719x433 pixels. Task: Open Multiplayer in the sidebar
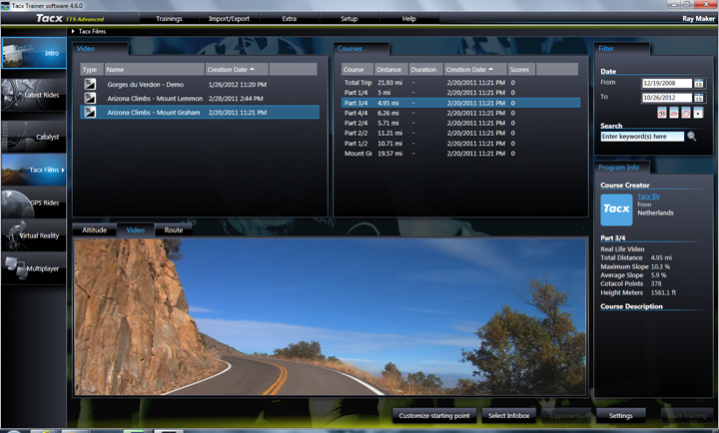[x=34, y=268]
